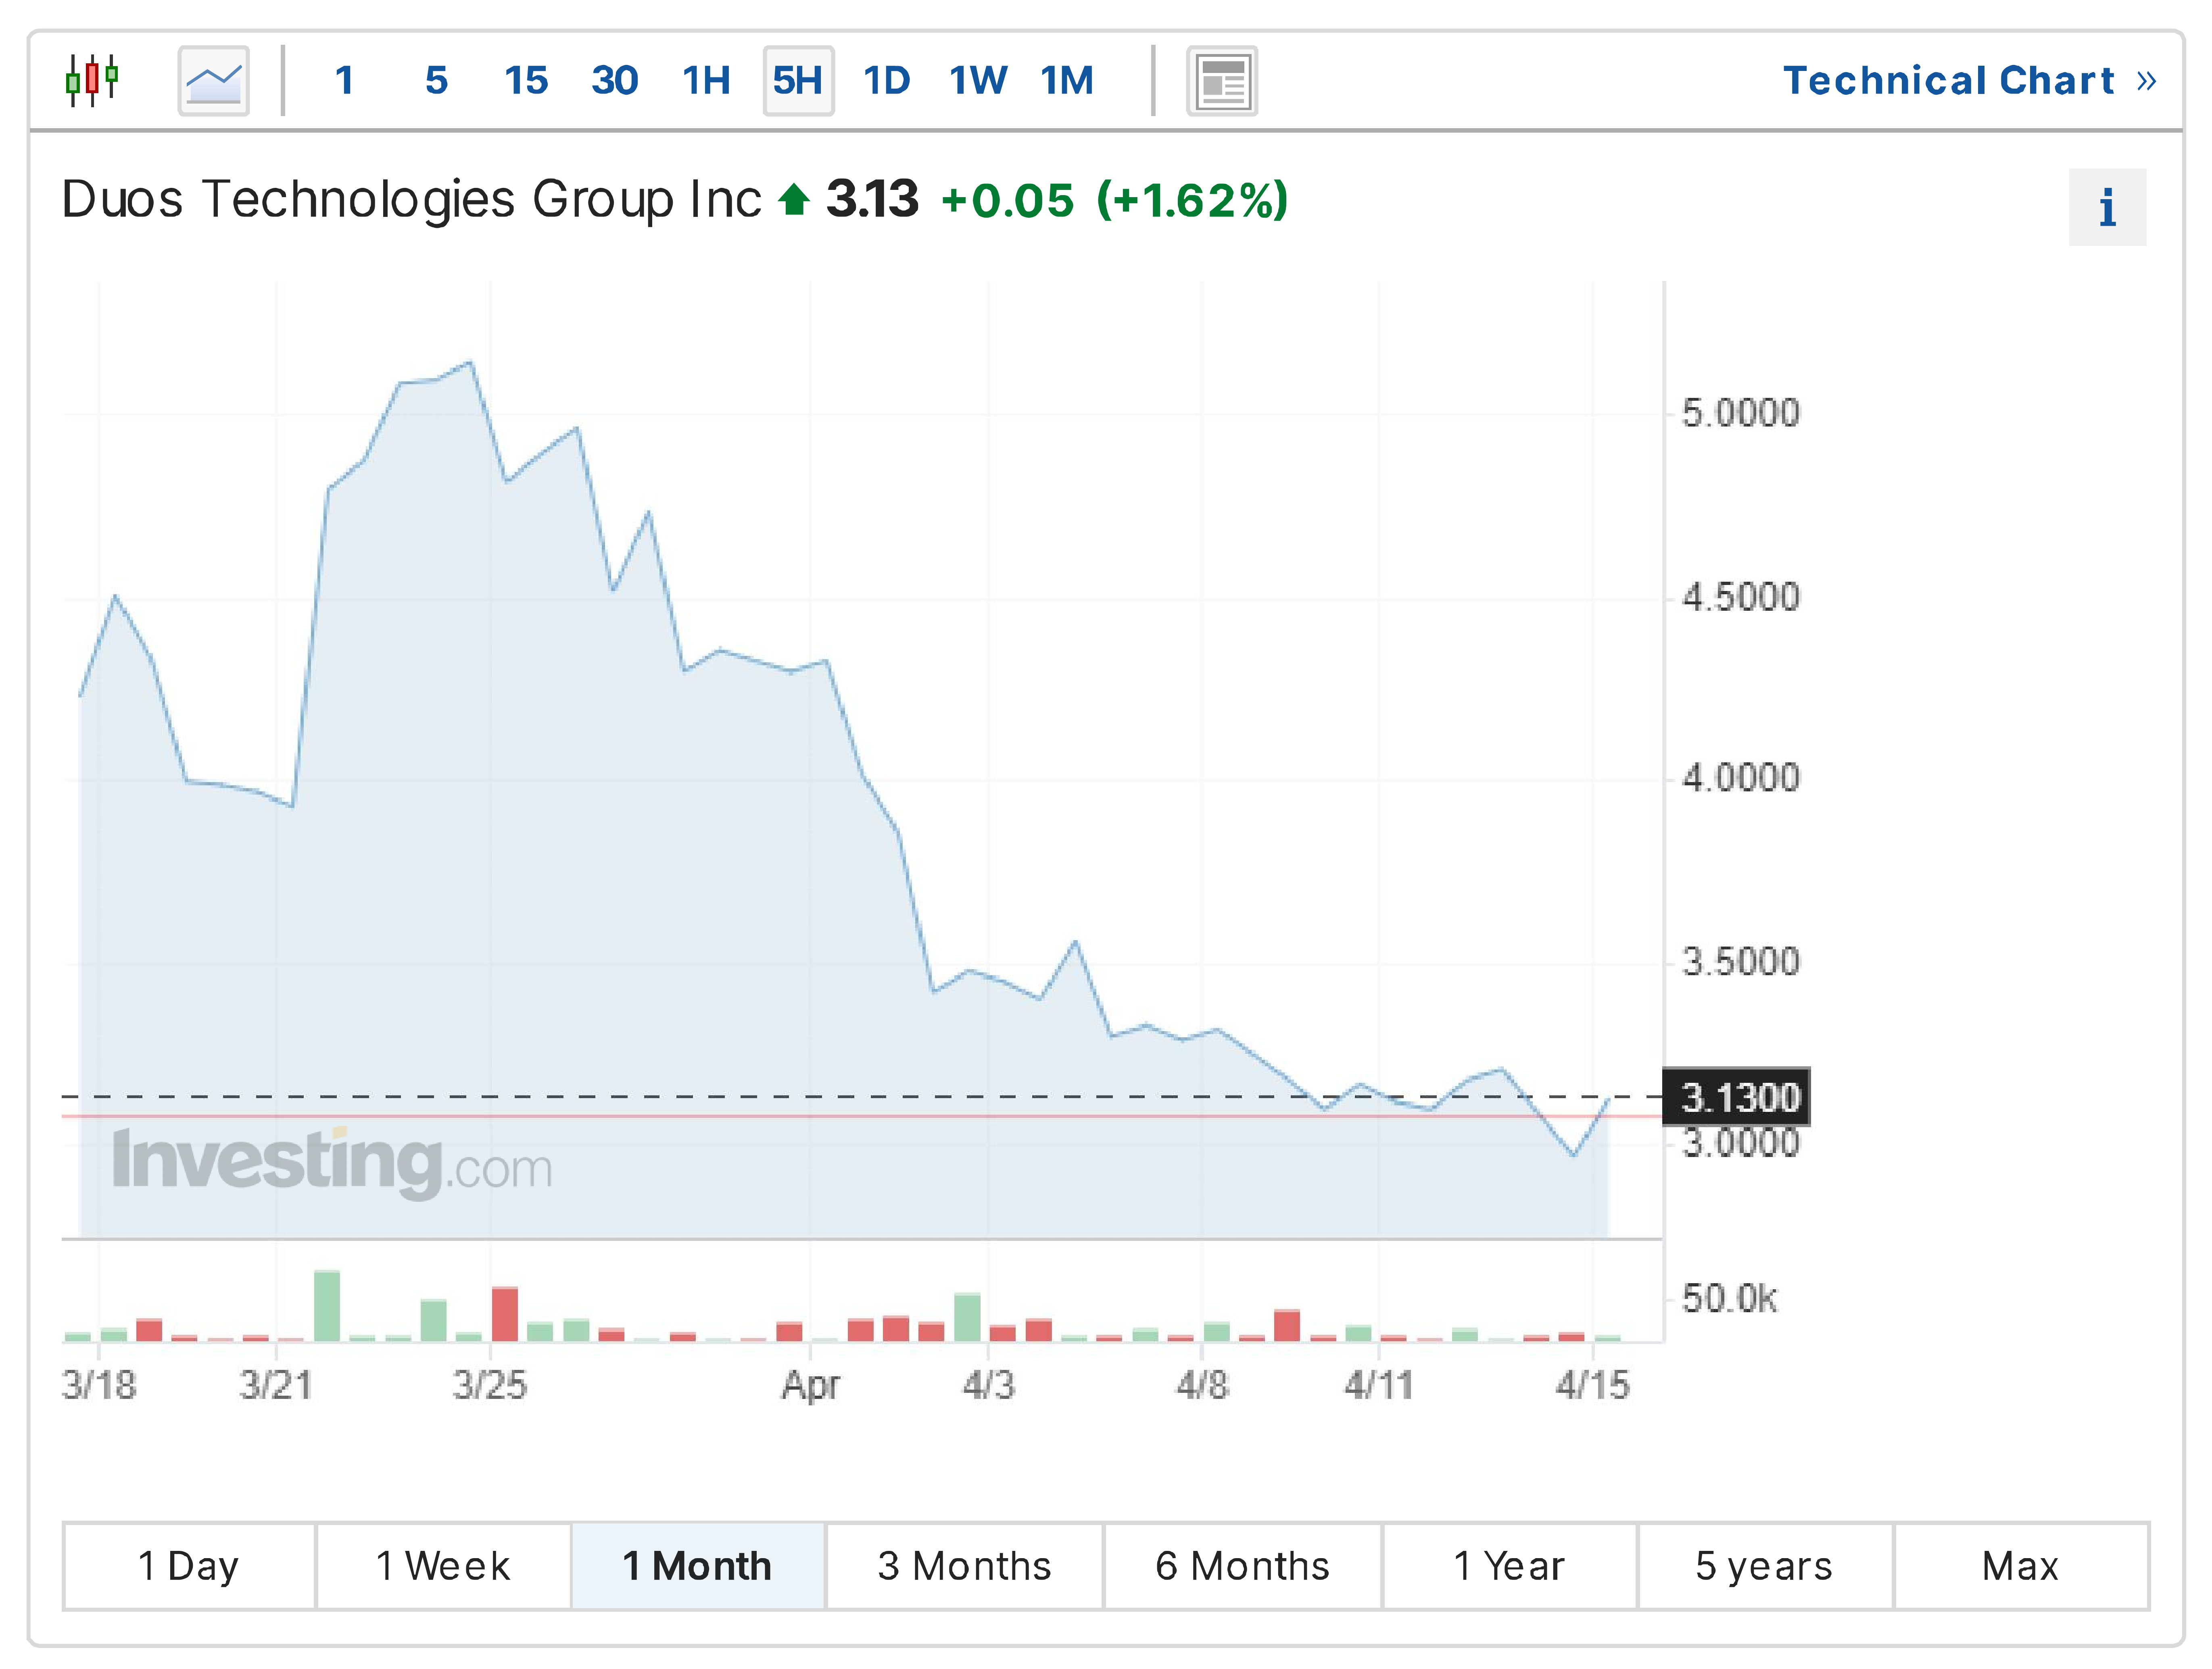Select the 1H interval

click(x=706, y=80)
